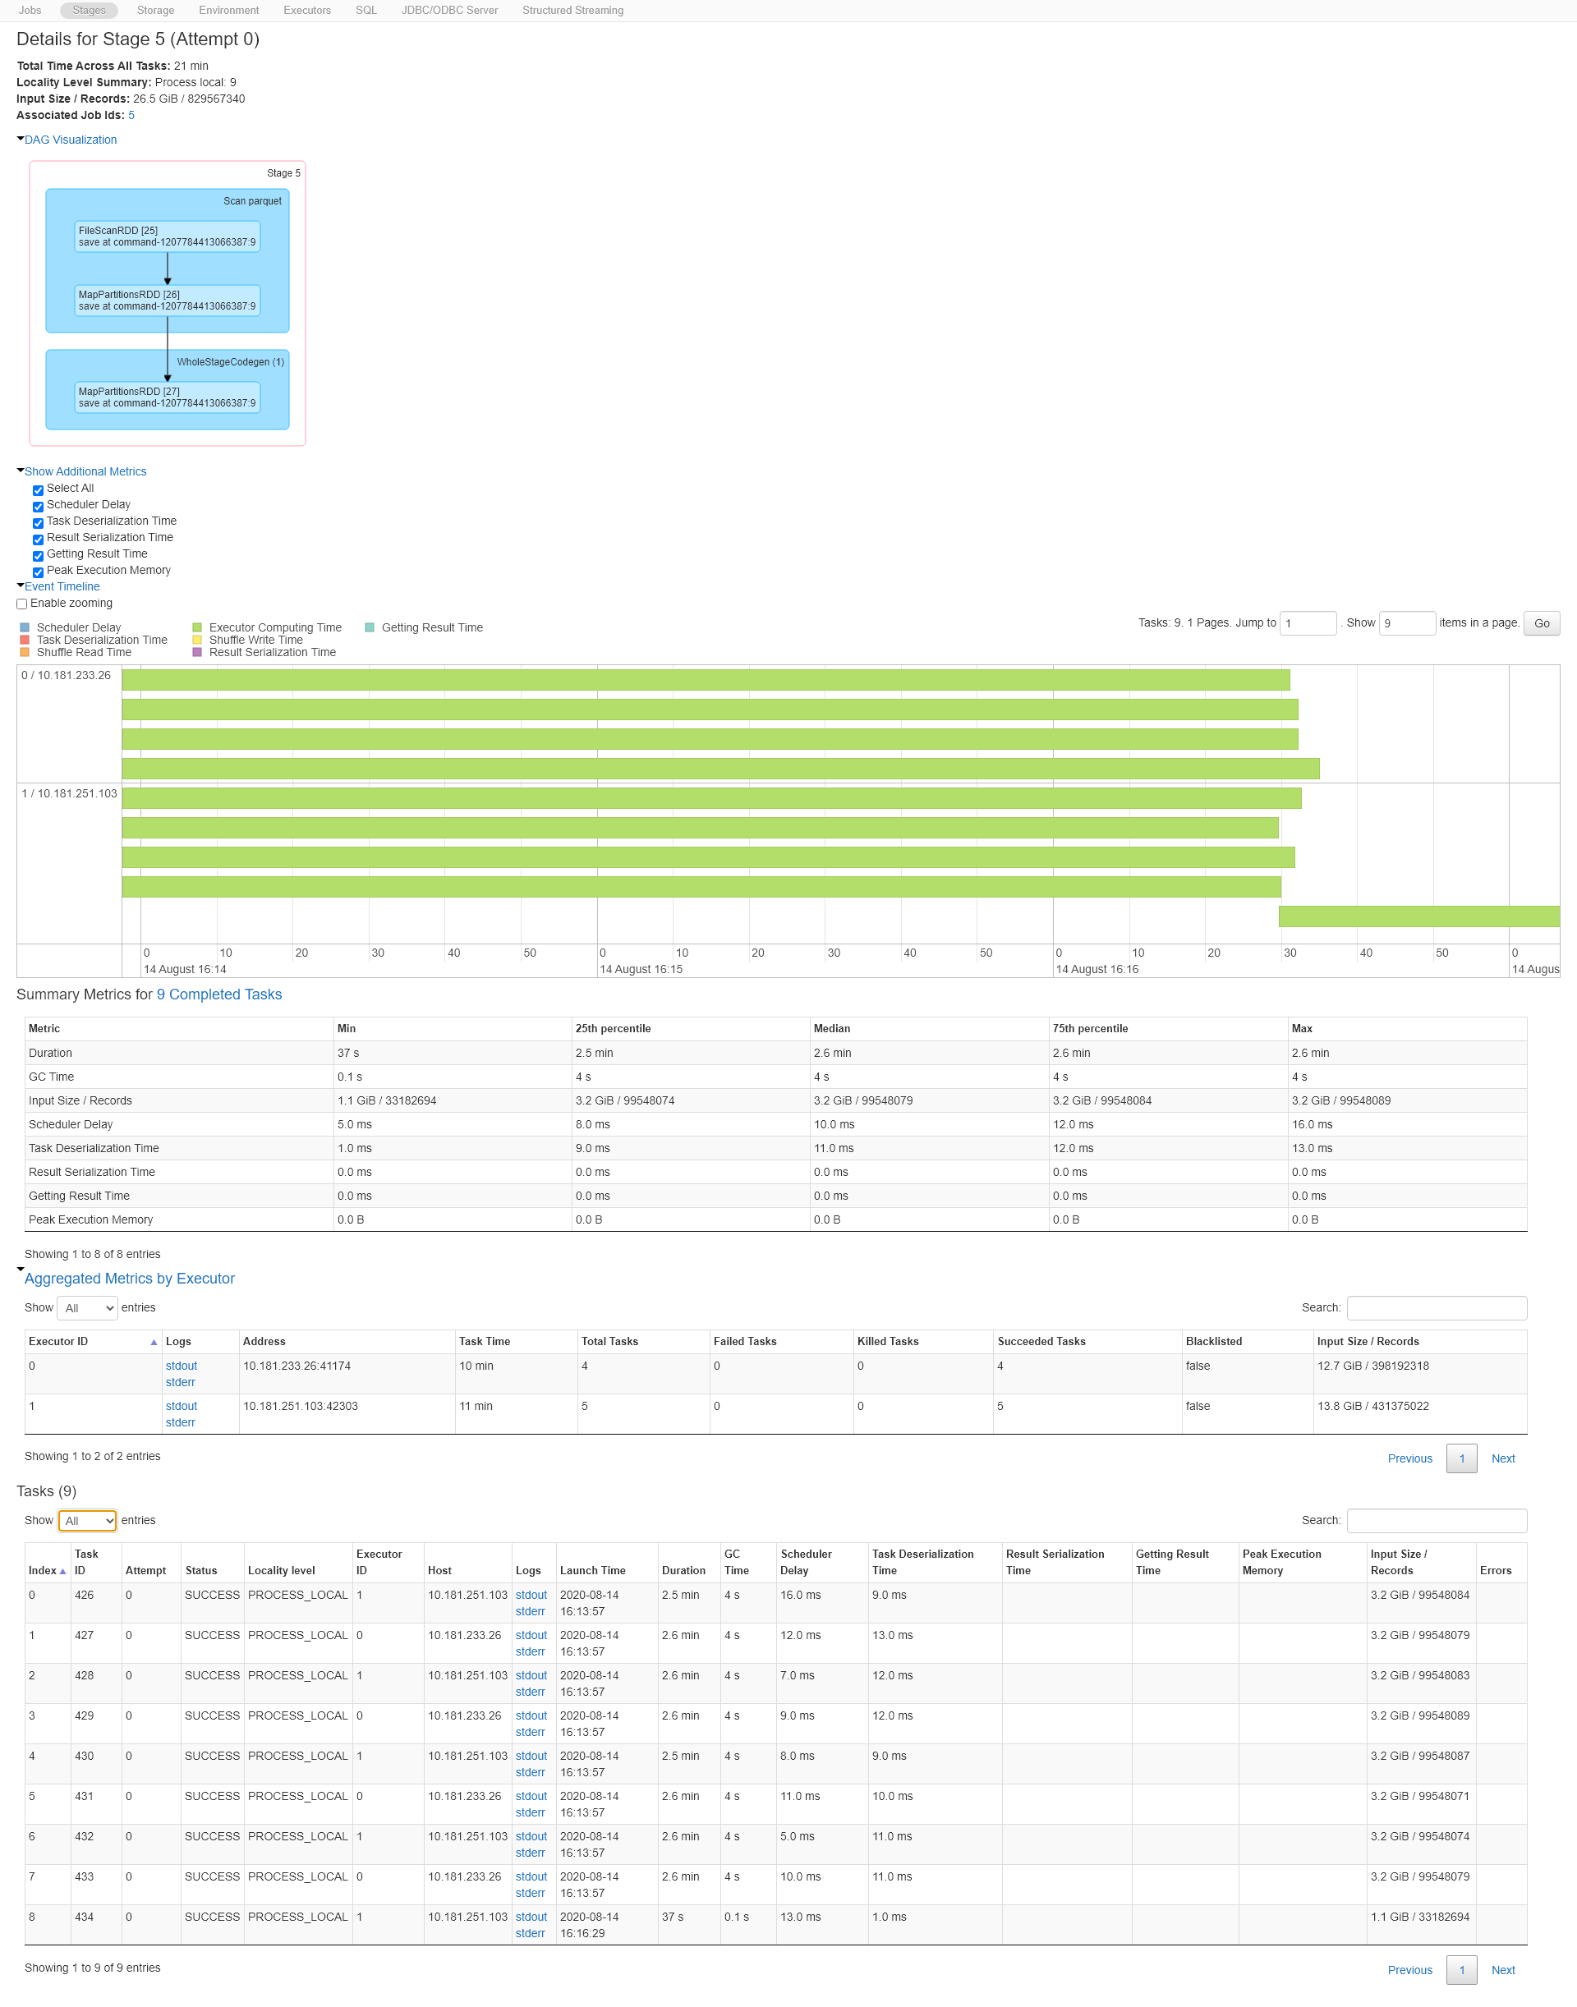Open stdout log for task 434
Screen dimensions: 1577x2007
(x=531, y=1917)
